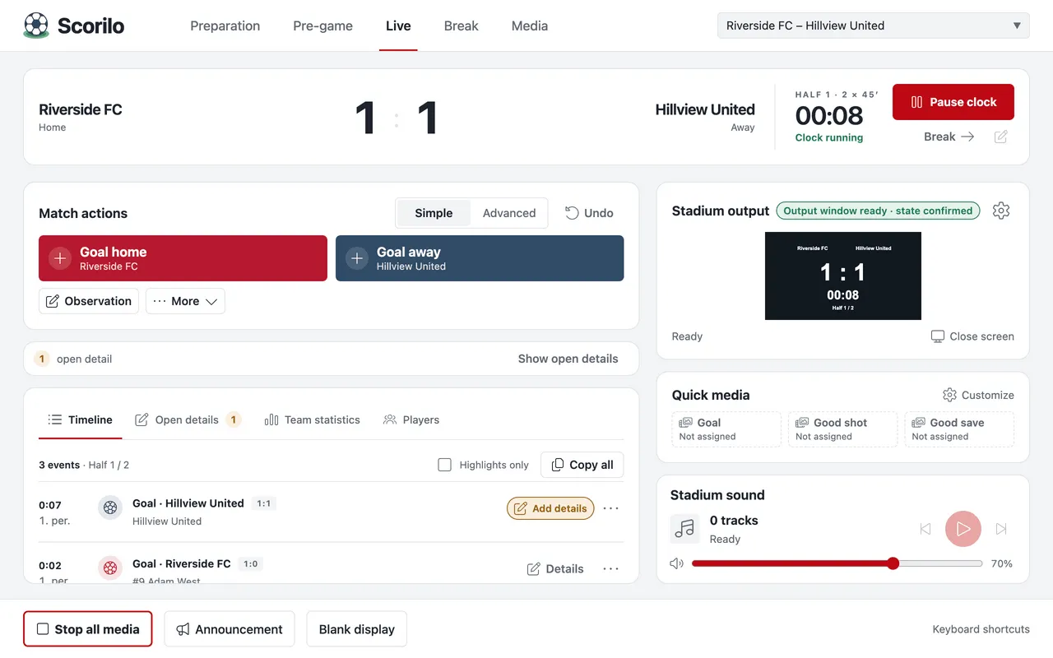Add a goal for Hillview United away
Screen dimensions: 1053x658
point(480,258)
